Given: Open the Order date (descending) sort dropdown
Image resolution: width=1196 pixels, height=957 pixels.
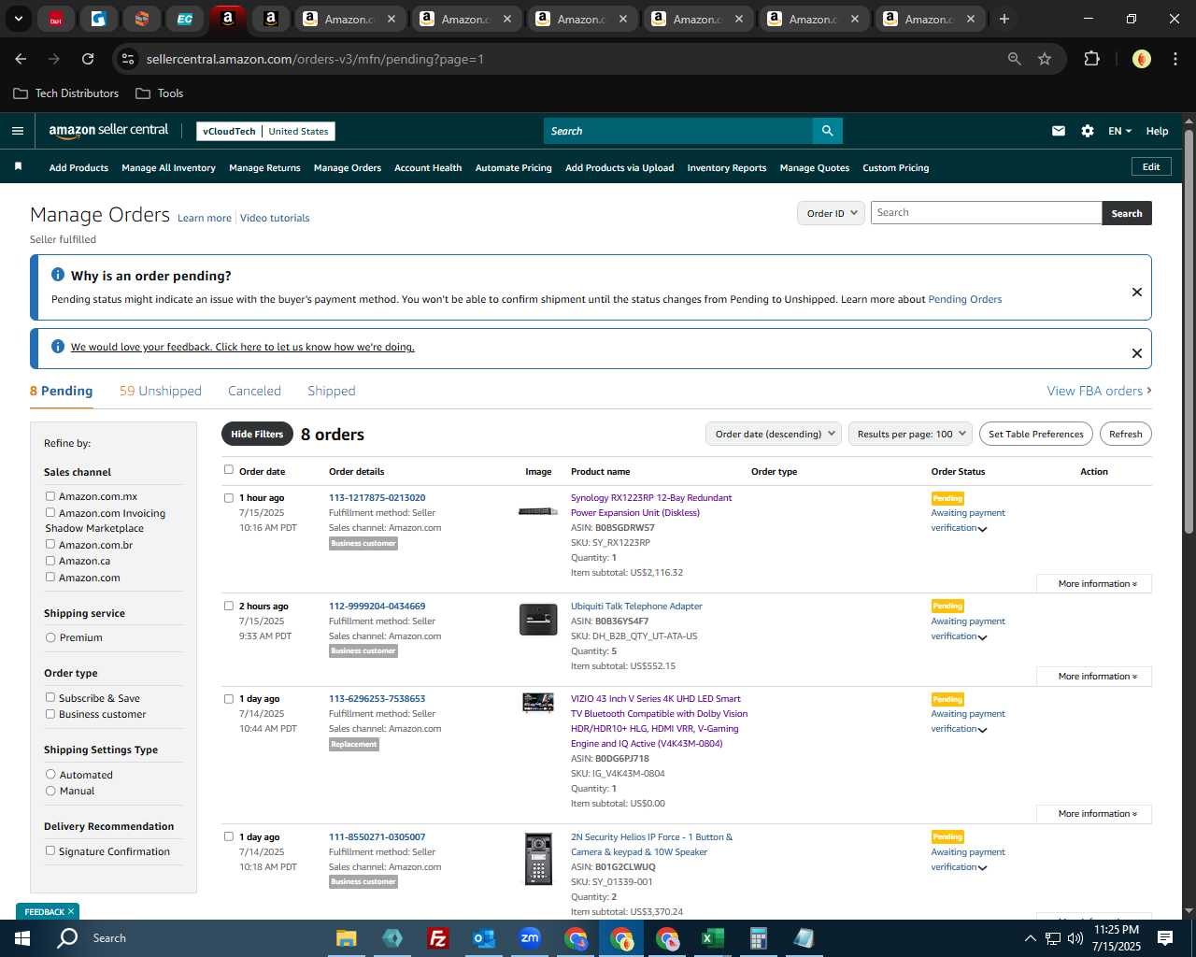Looking at the screenshot, I should [774, 434].
